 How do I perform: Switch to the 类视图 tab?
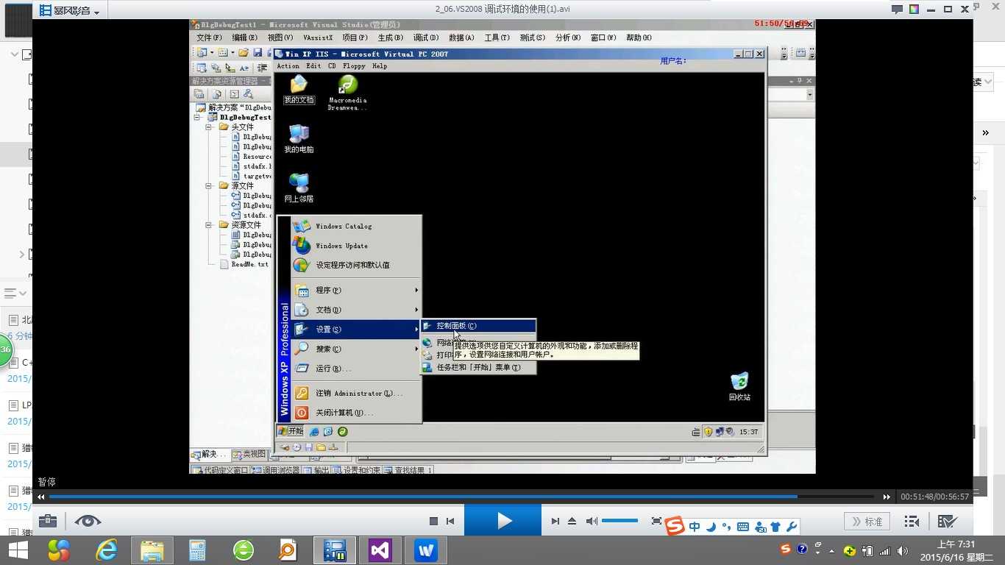pos(248,455)
